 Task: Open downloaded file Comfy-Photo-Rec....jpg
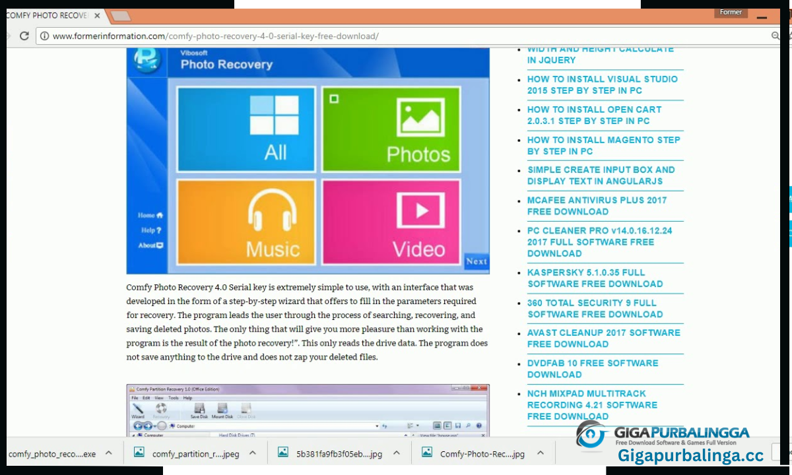pyautogui.click(x=482, y=454)
